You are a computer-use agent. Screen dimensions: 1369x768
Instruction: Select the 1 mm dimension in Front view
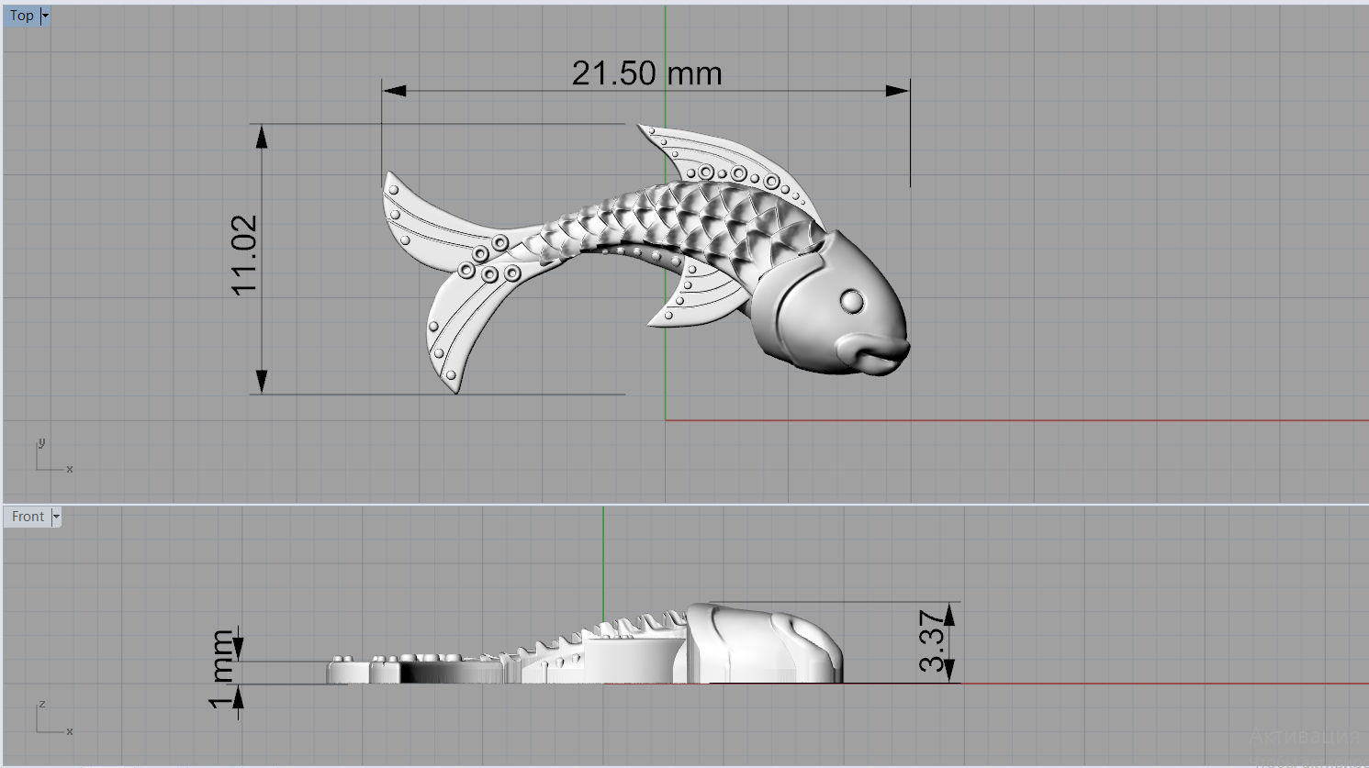click(x=222, y=669)
